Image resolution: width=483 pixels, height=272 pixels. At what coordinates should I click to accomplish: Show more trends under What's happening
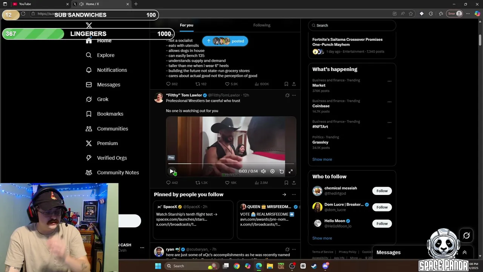322,159
